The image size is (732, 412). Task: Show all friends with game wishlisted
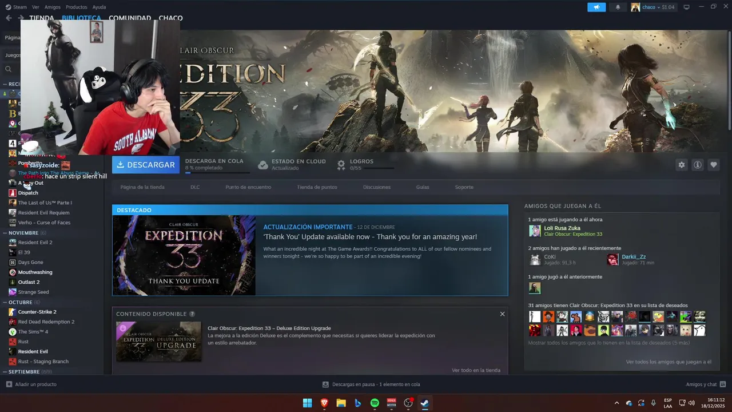click(609, 343)
